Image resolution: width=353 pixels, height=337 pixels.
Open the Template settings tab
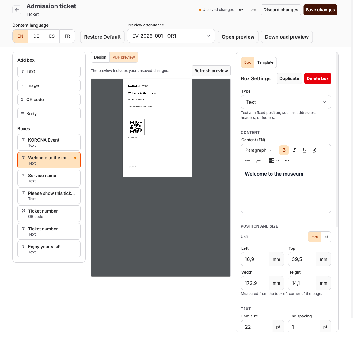pos(265,62)
